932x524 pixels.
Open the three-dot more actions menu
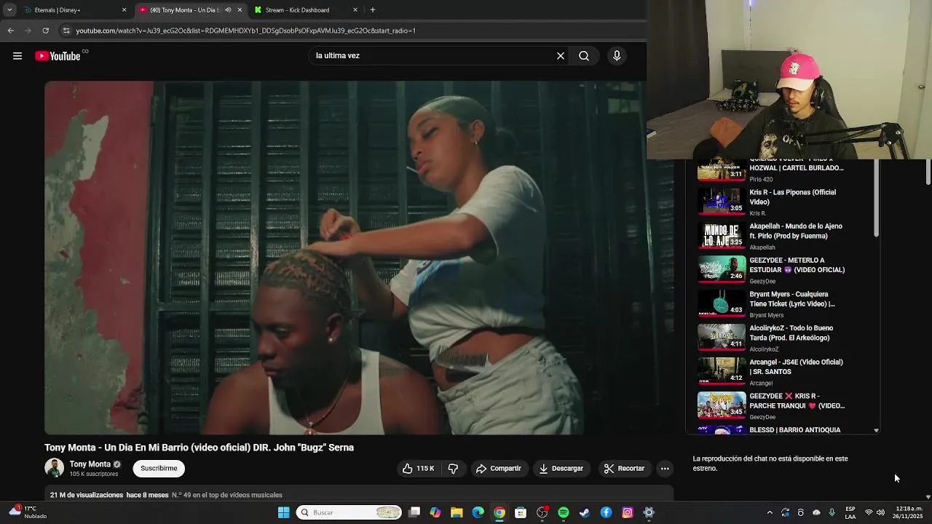665,469
